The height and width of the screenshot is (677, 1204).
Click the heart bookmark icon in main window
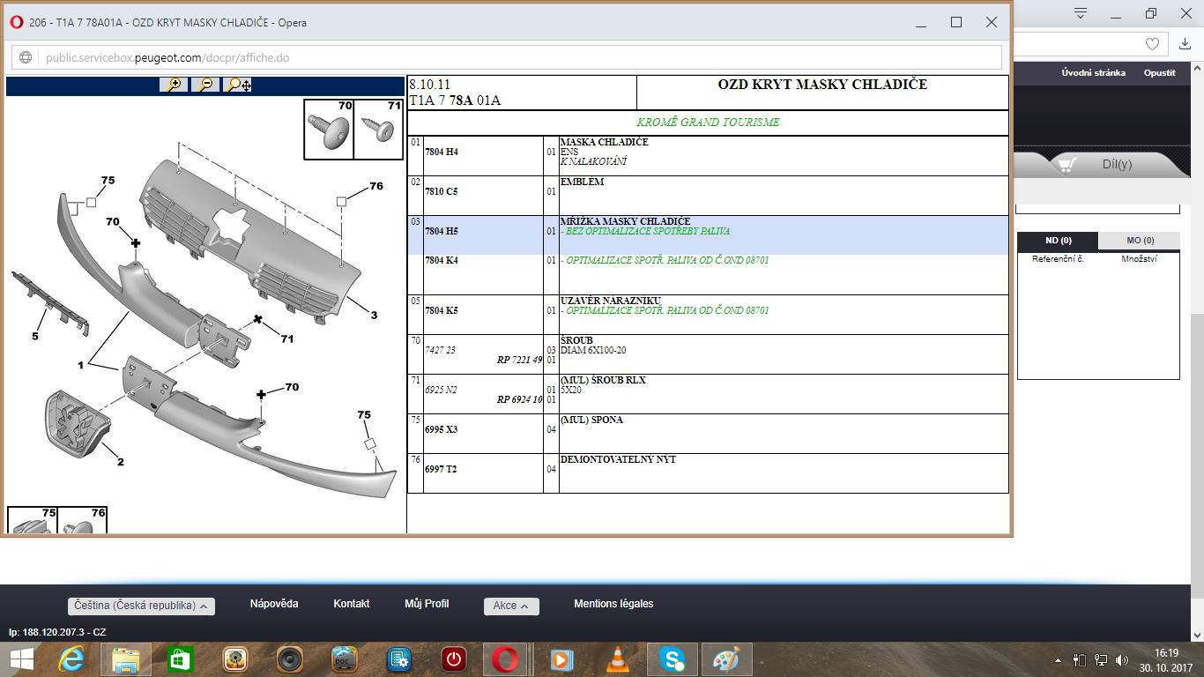[1152, 43]
